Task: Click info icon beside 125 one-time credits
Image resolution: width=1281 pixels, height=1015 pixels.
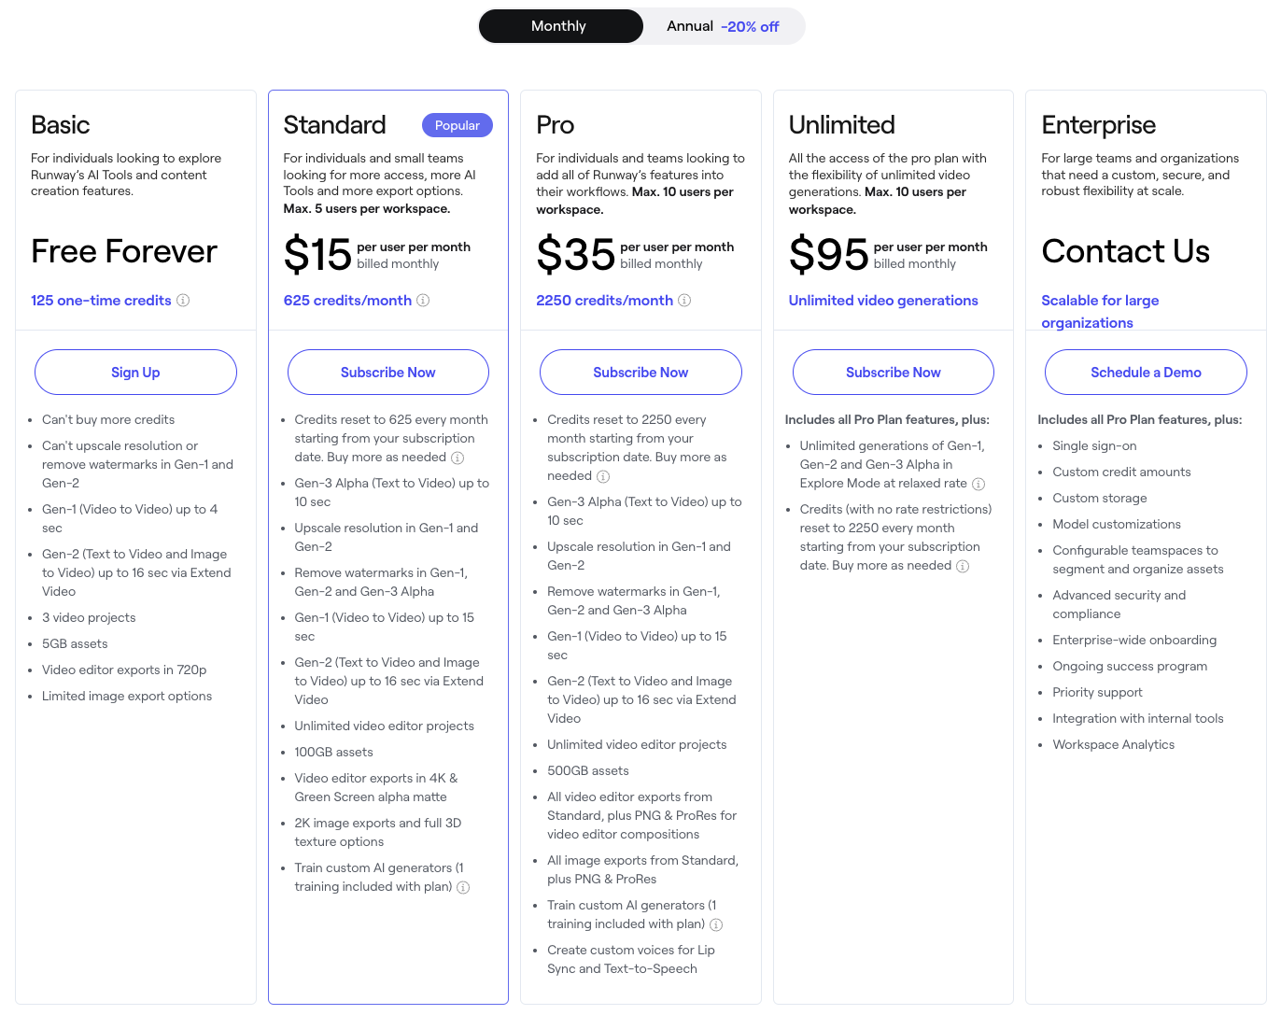Action: click(183, 301)
